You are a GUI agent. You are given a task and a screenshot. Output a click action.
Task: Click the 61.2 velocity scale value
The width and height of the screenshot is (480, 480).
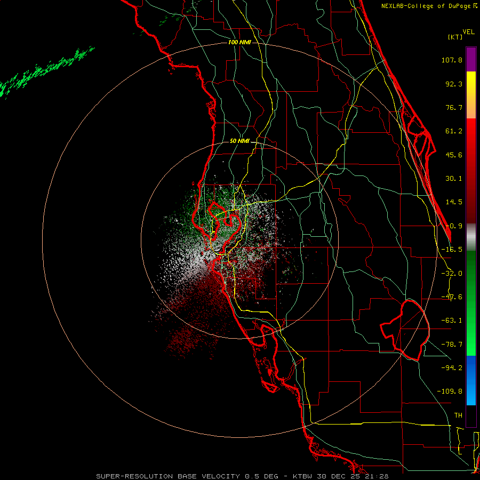[454, 131]
